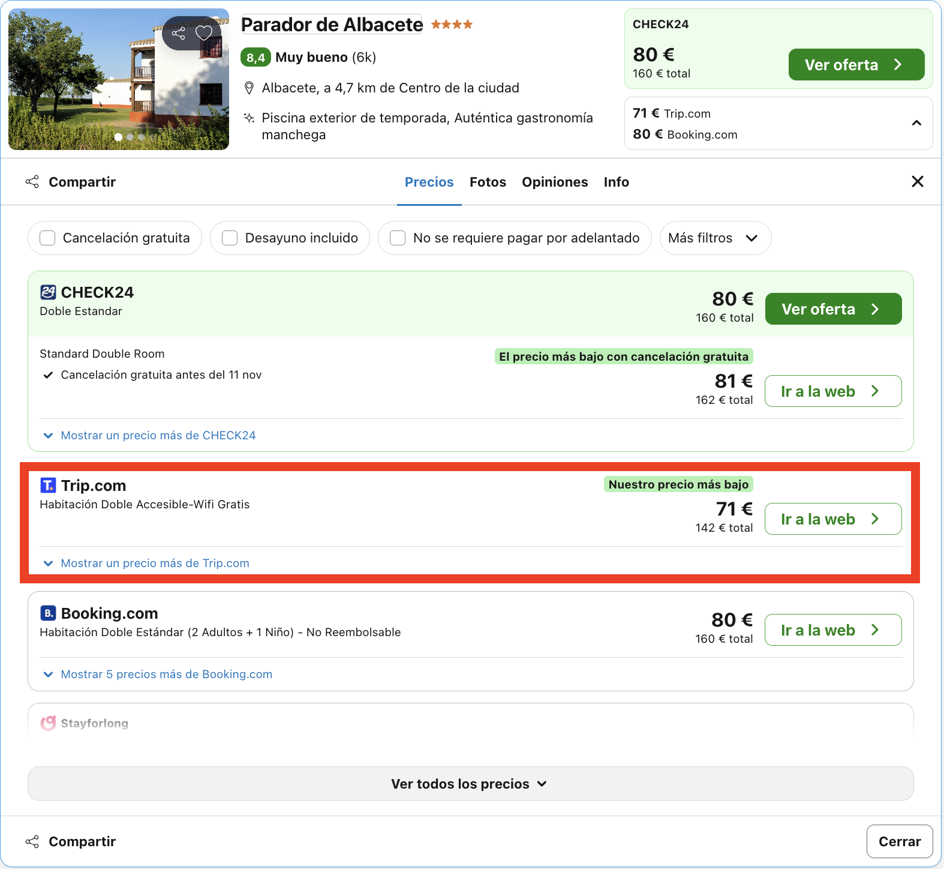Go to Trip.com via Ir a la web
Viewport: 944px width, 869px height.
833,519
